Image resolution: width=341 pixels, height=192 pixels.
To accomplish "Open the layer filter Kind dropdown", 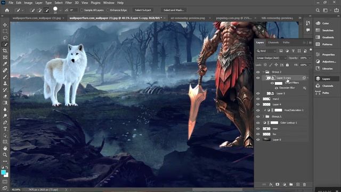I will (266, 51).
